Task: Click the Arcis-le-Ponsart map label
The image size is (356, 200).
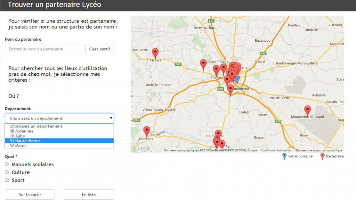Action: tap(159, 85)
